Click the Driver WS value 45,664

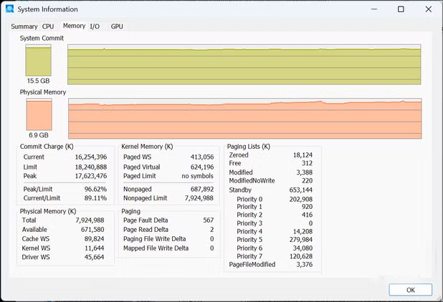94,257
